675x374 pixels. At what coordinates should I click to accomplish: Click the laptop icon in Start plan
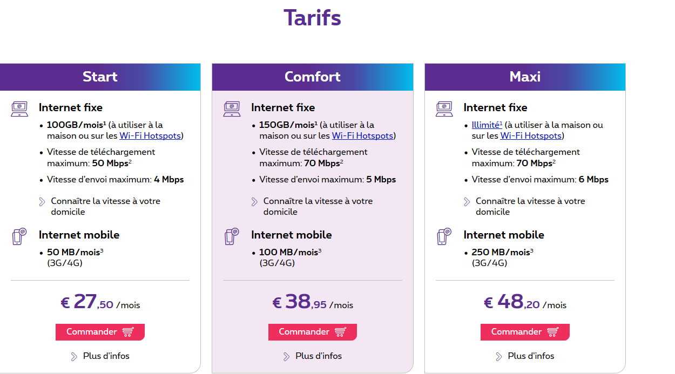19,109
